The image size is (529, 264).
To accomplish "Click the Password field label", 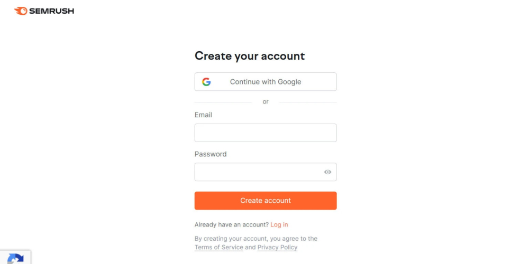I will pyautogui.click(x=211, y=154).
